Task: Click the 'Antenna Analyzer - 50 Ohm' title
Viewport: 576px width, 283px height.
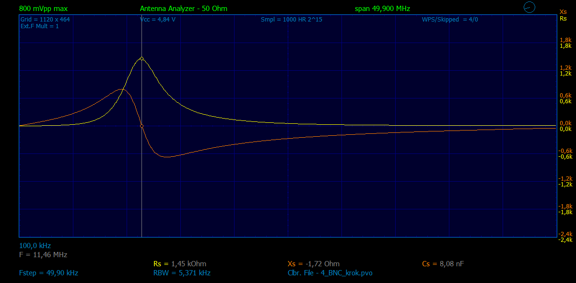Action: coord(184,9)
